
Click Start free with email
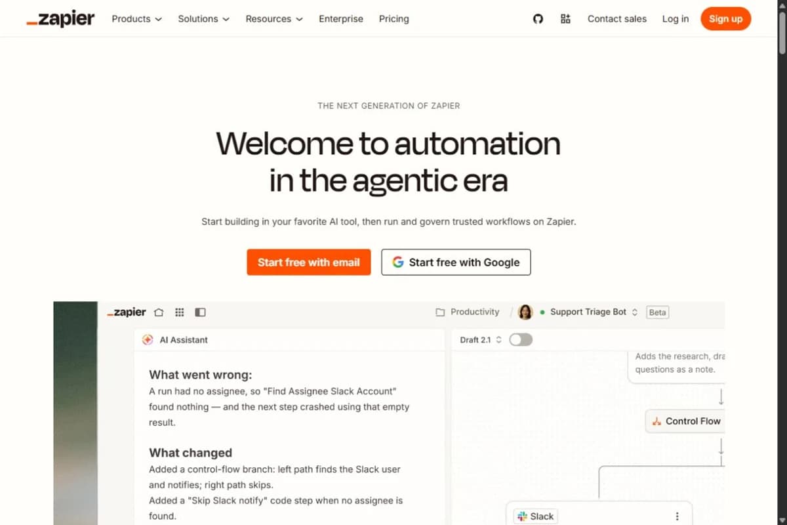coord(309,262)
